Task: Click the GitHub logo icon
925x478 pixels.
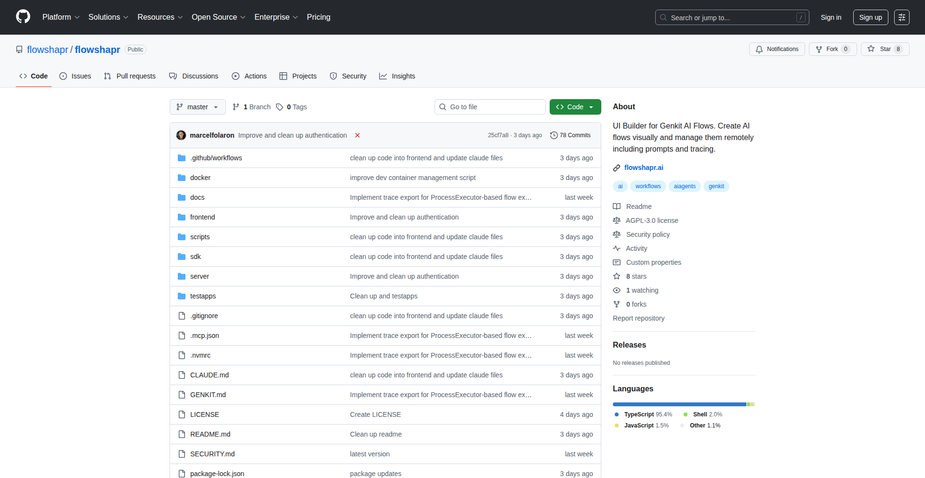Action: (23, 17)
